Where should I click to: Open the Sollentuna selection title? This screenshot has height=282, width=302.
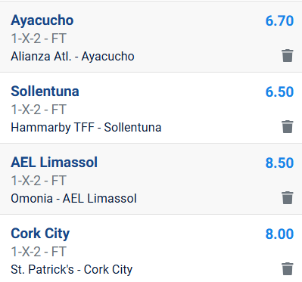(45, 91)
